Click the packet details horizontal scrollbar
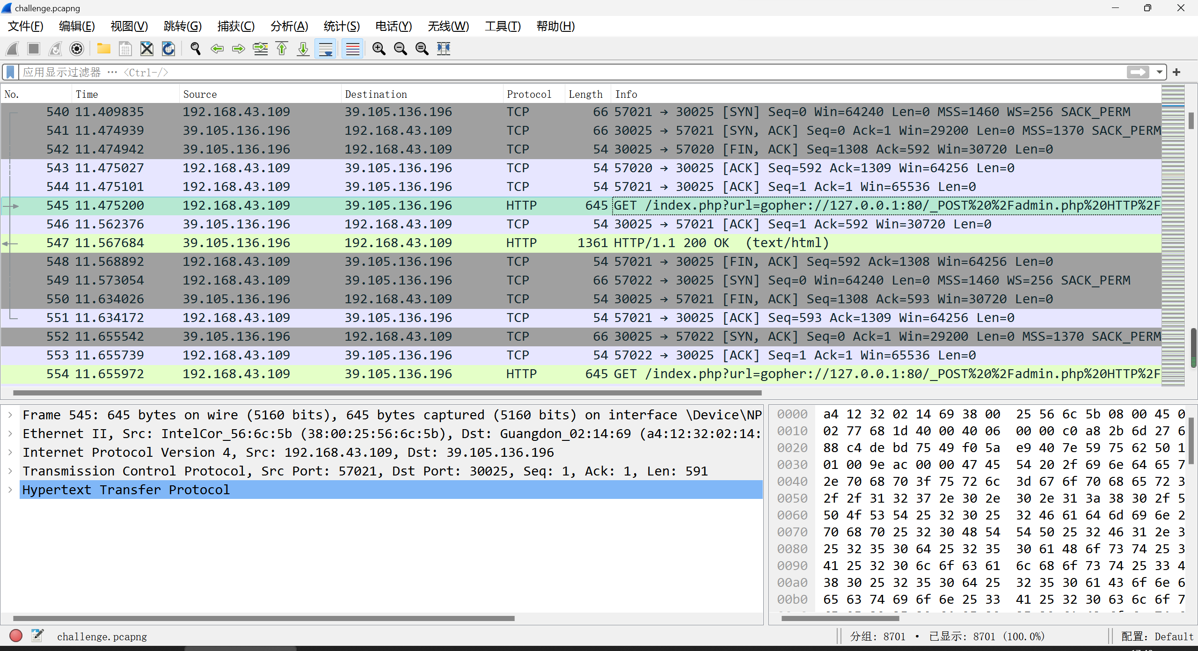Viewport: 1198px width, 651px height. tap(264, 618)
